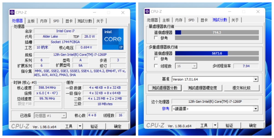This screenshot has width=274, height=138.
Task: Click the multi-thread score bar 5673.6
Action: (x=217, y=53)
